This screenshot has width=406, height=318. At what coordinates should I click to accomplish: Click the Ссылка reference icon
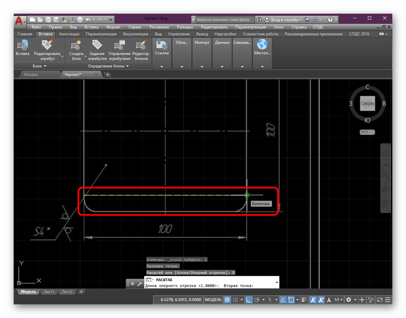click(162, 44)
